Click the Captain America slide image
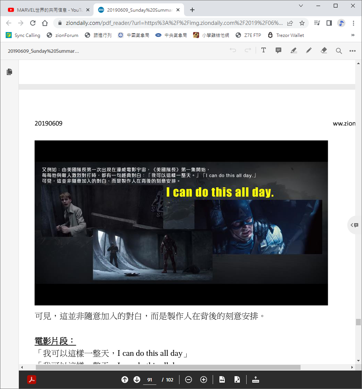The image size is (362, 389). pos(181,223)
